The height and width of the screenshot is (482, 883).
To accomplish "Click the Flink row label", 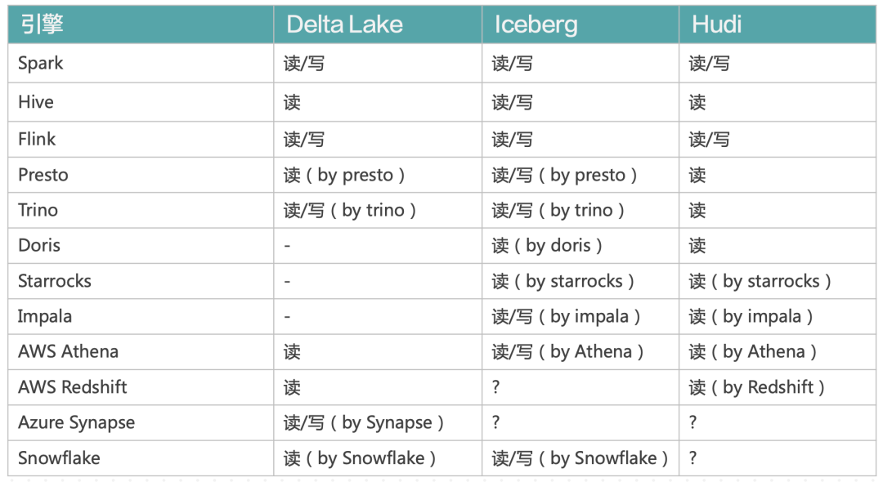I will click(38, 139).
